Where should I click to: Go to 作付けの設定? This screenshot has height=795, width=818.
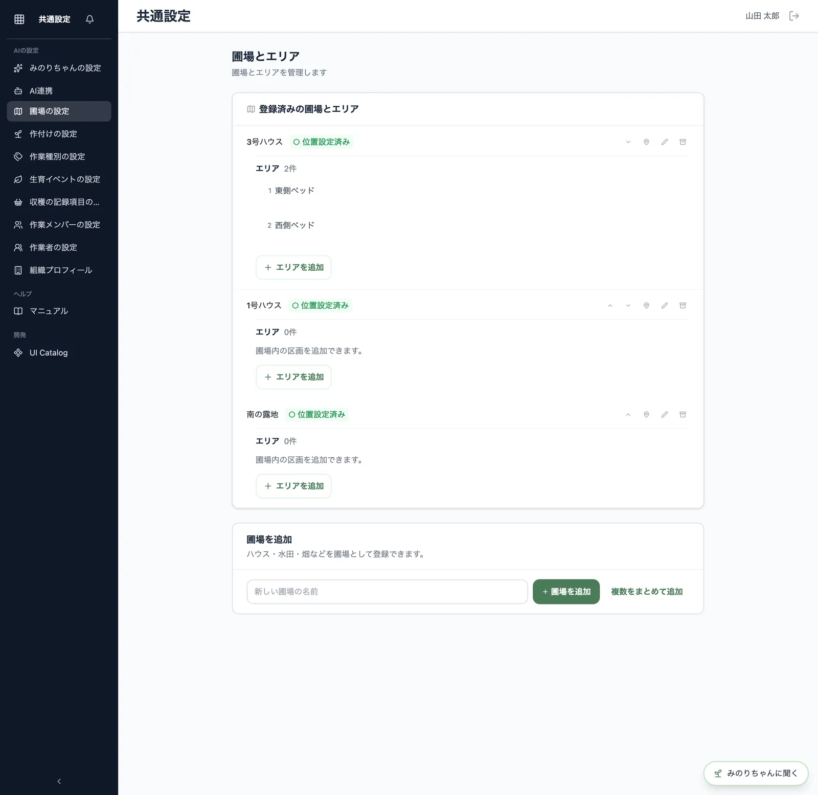coord(59,134)
